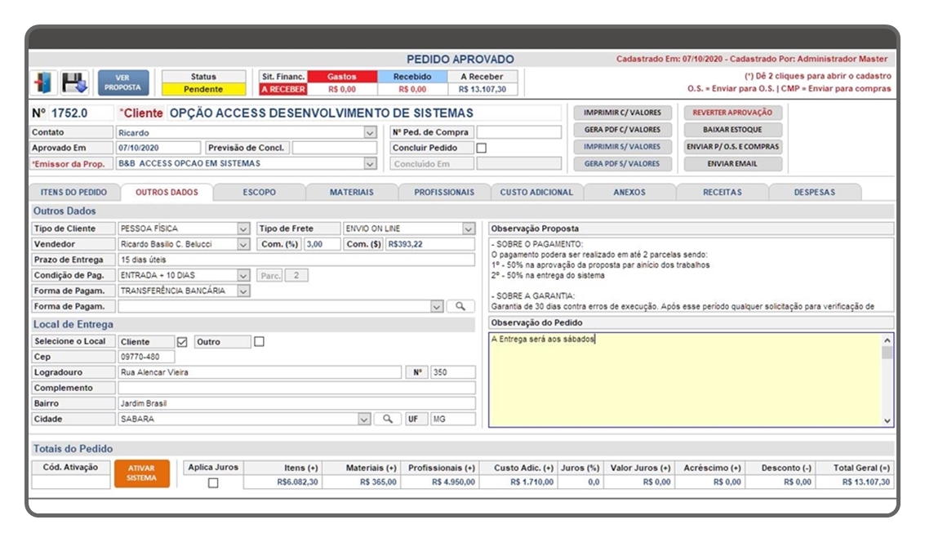The image size is (925, 542).
Task: Select the Anexos tab
Action: tap(629, 193)
